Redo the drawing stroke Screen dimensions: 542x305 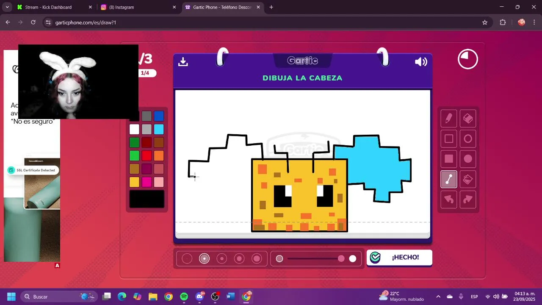468,199
